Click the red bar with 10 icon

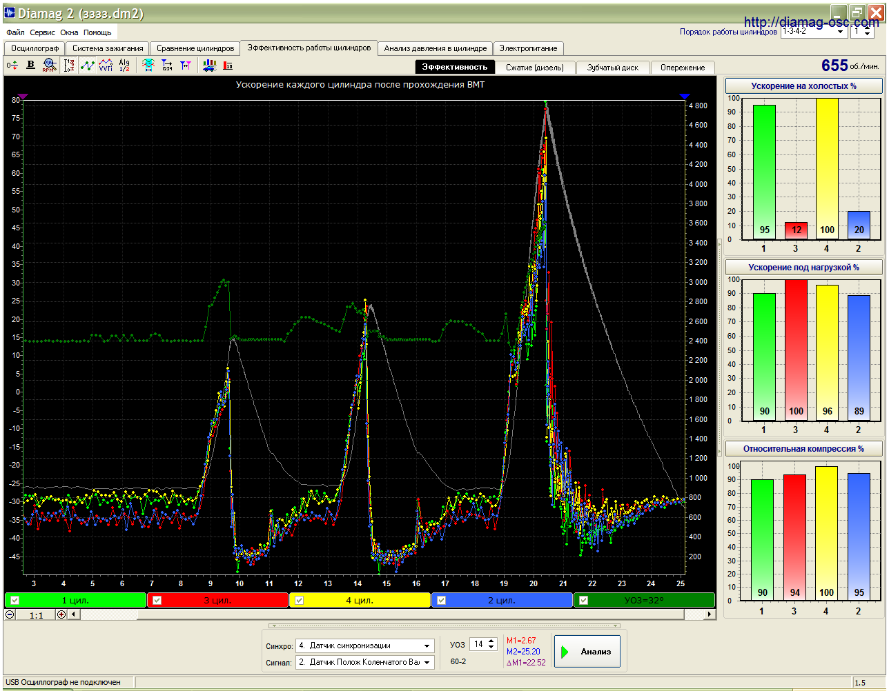click(x=228, y=65)
